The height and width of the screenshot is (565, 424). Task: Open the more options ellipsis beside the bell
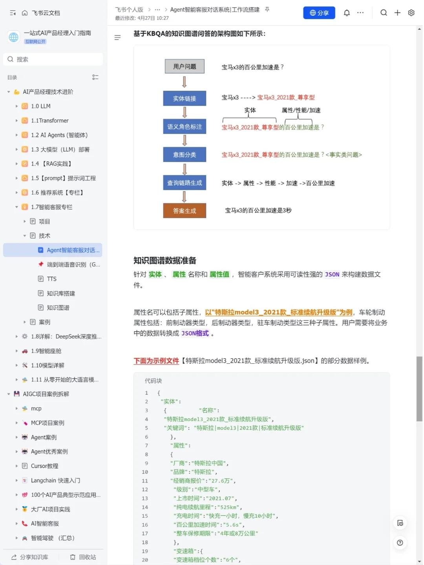pos(360,13)
